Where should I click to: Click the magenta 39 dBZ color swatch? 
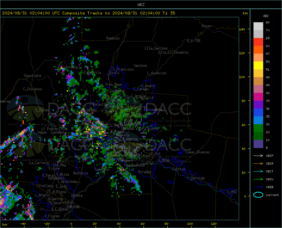click(258, 97)
